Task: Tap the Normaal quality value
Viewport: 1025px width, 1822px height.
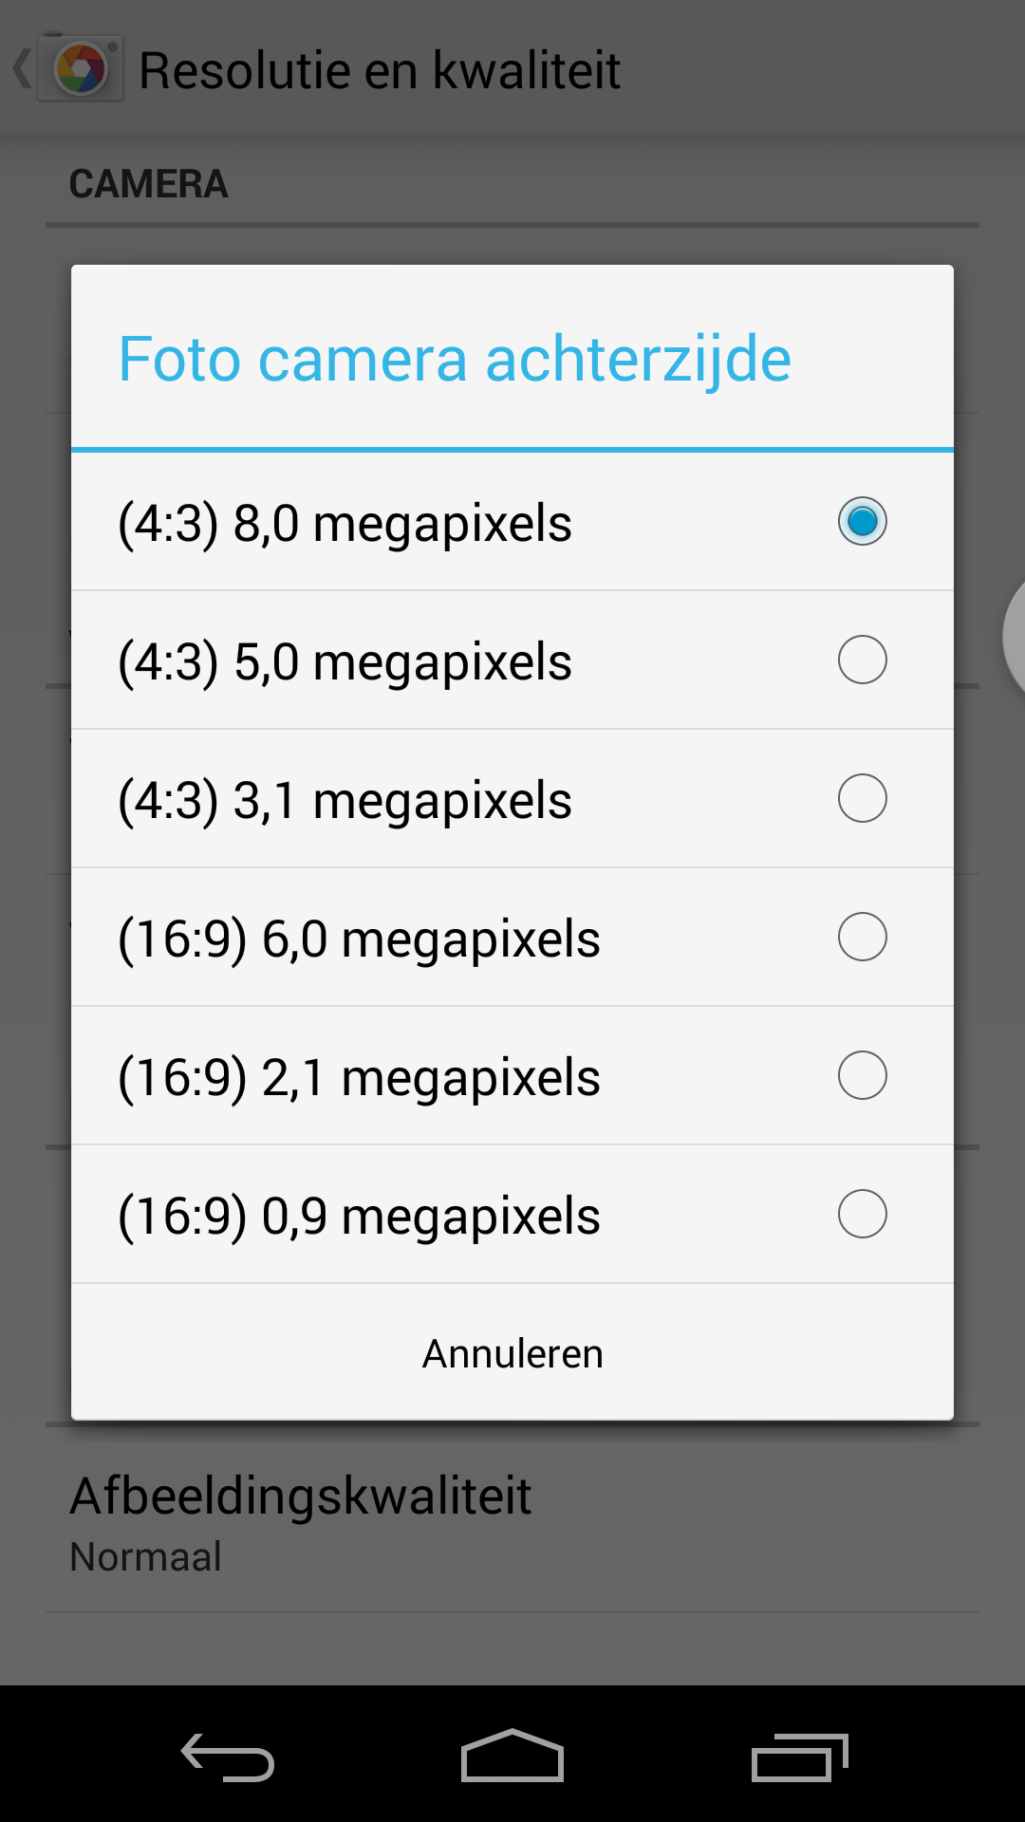Action: [x=146, y=1557]
